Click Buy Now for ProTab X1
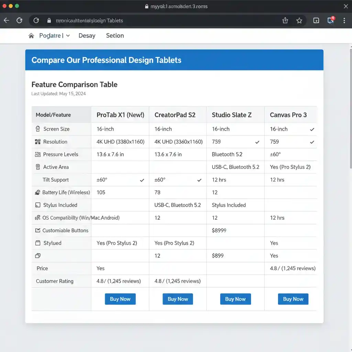The image size is (352, 352). click(x=120, y=299)
